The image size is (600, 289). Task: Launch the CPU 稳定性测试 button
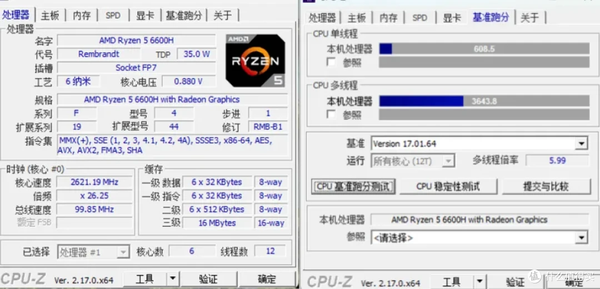pyautogui.click(x=448, y=186)
